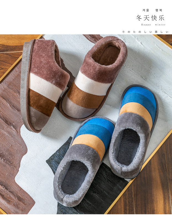
Task: Click the sideways brown slipper on the left
Action: point(44,86)
